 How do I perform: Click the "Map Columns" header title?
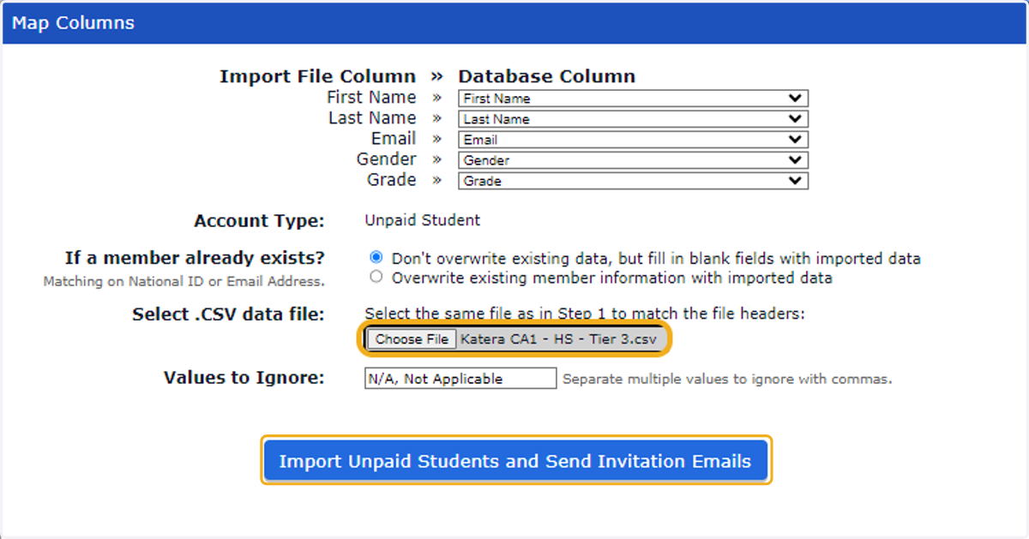(73, 23)
